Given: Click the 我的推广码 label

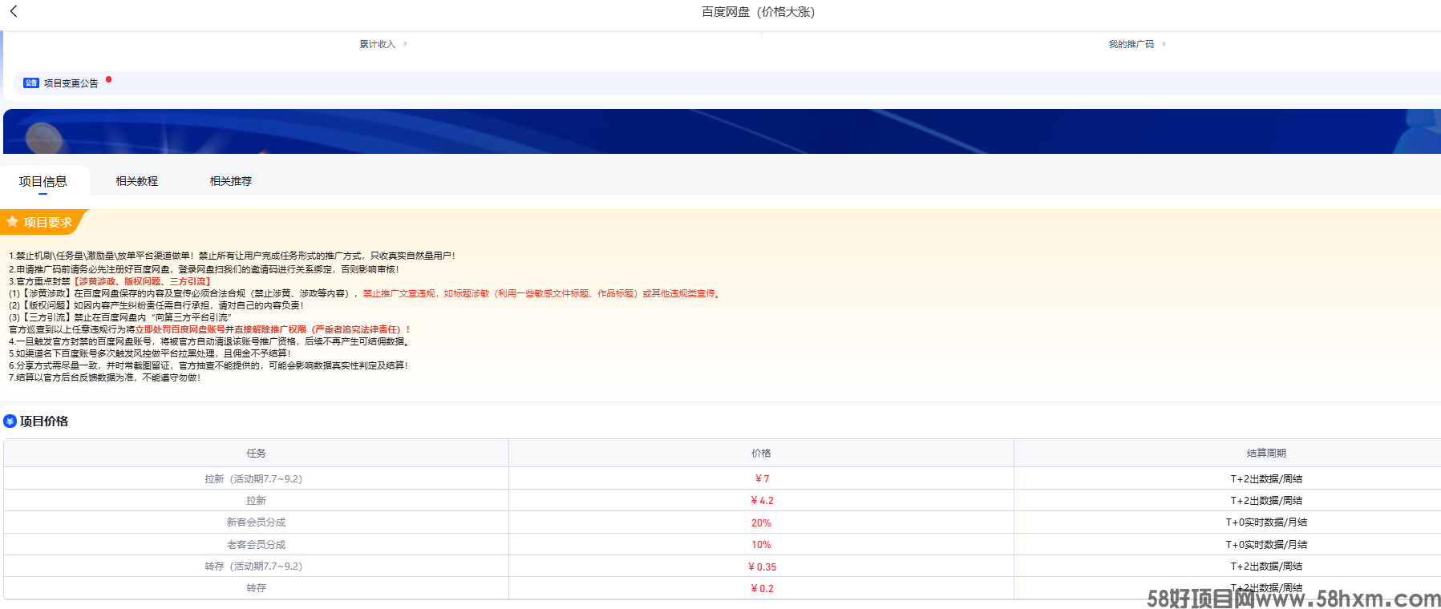Looking at the screenshot, I should (1131, 44).
